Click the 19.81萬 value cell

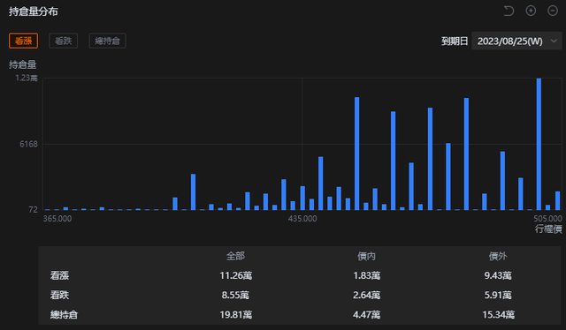[236, 314]
